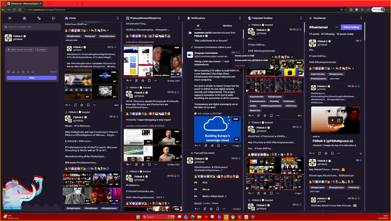This screenshot has height=221, width=391.
Task: Open a new browser tab with plus
Action: point(82,4)
